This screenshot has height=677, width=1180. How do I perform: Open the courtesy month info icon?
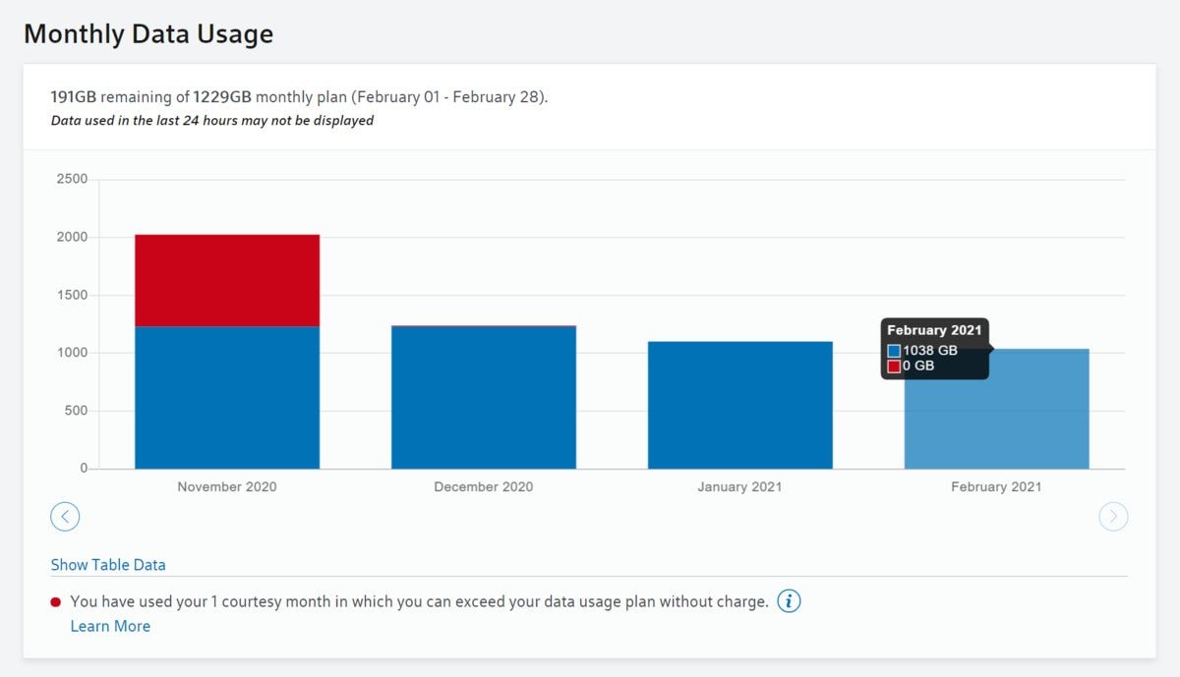pos(789,601)
